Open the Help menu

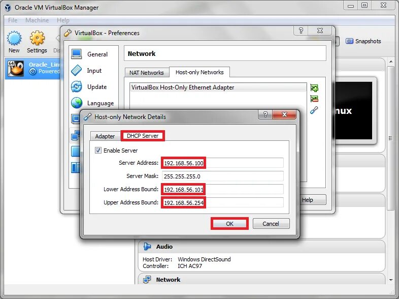(63, 20)
